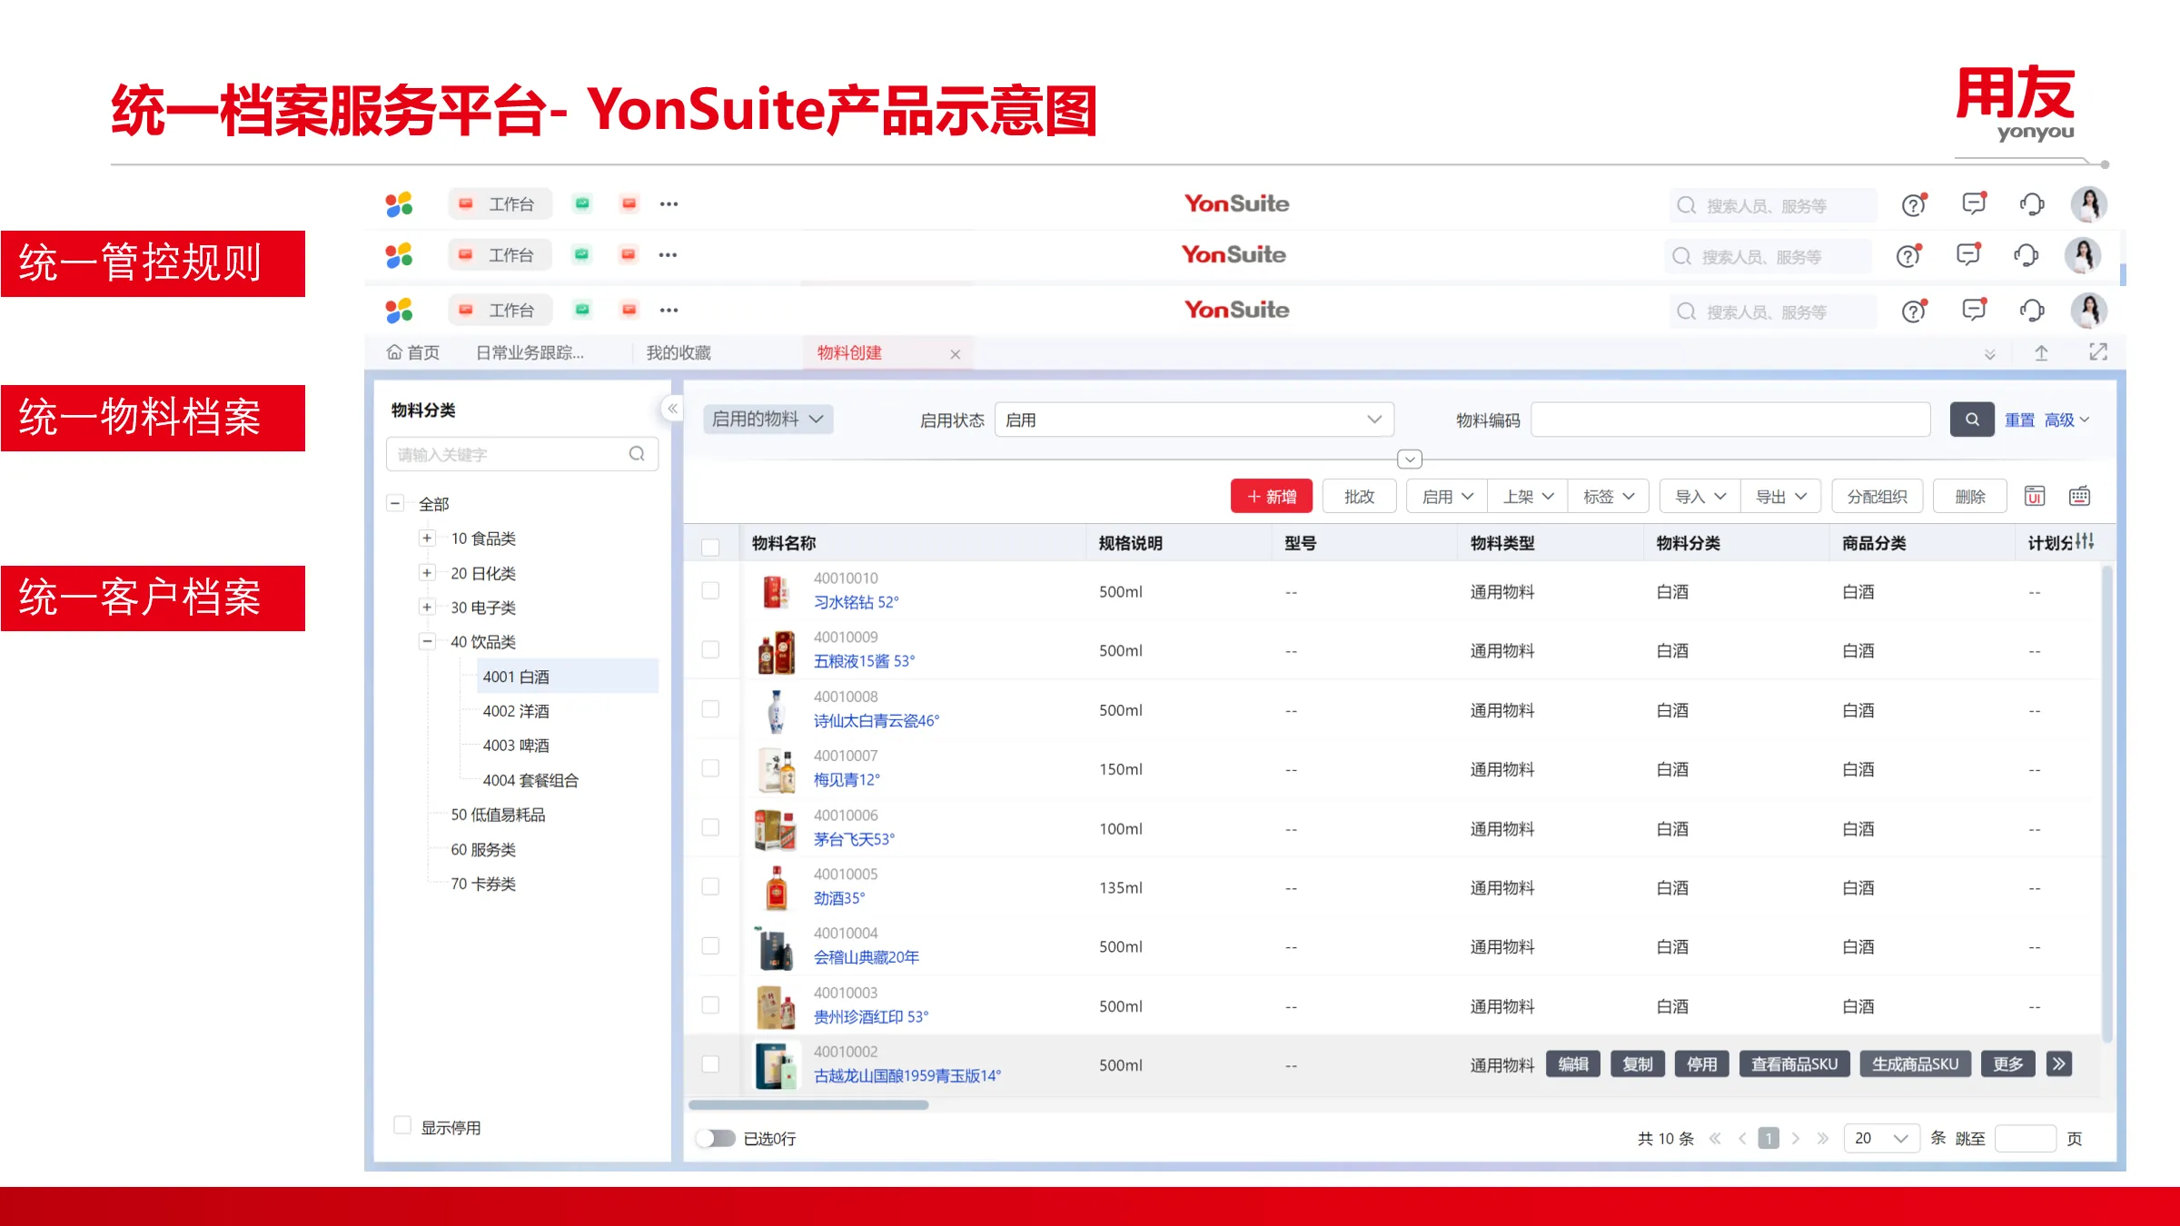Check the row for 劲酒35°
This screenshot has width=2180, height=1226.
pos(710,886)
